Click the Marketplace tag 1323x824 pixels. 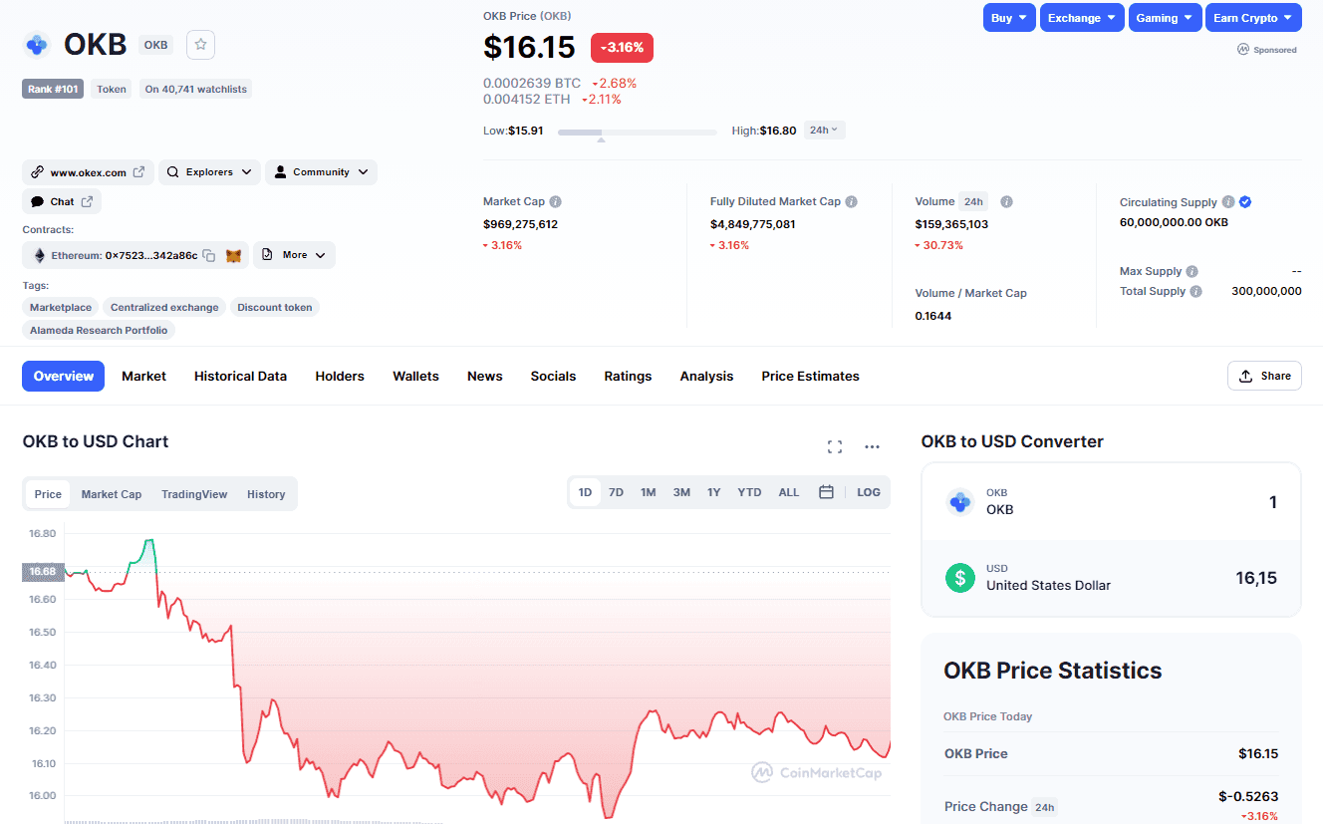click(x=61, y=307)
